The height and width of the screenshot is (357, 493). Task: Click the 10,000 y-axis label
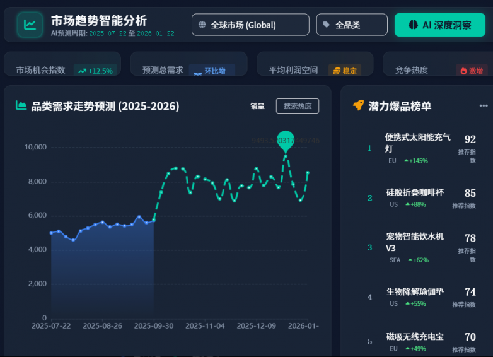click(x=35, y=147)
